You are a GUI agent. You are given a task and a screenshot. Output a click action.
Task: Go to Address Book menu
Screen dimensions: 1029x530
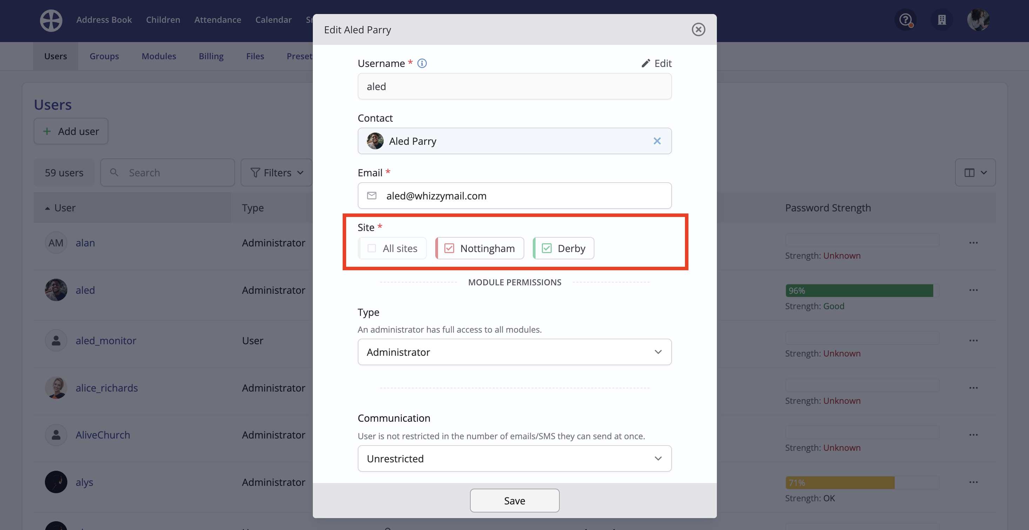coord(104,20)
